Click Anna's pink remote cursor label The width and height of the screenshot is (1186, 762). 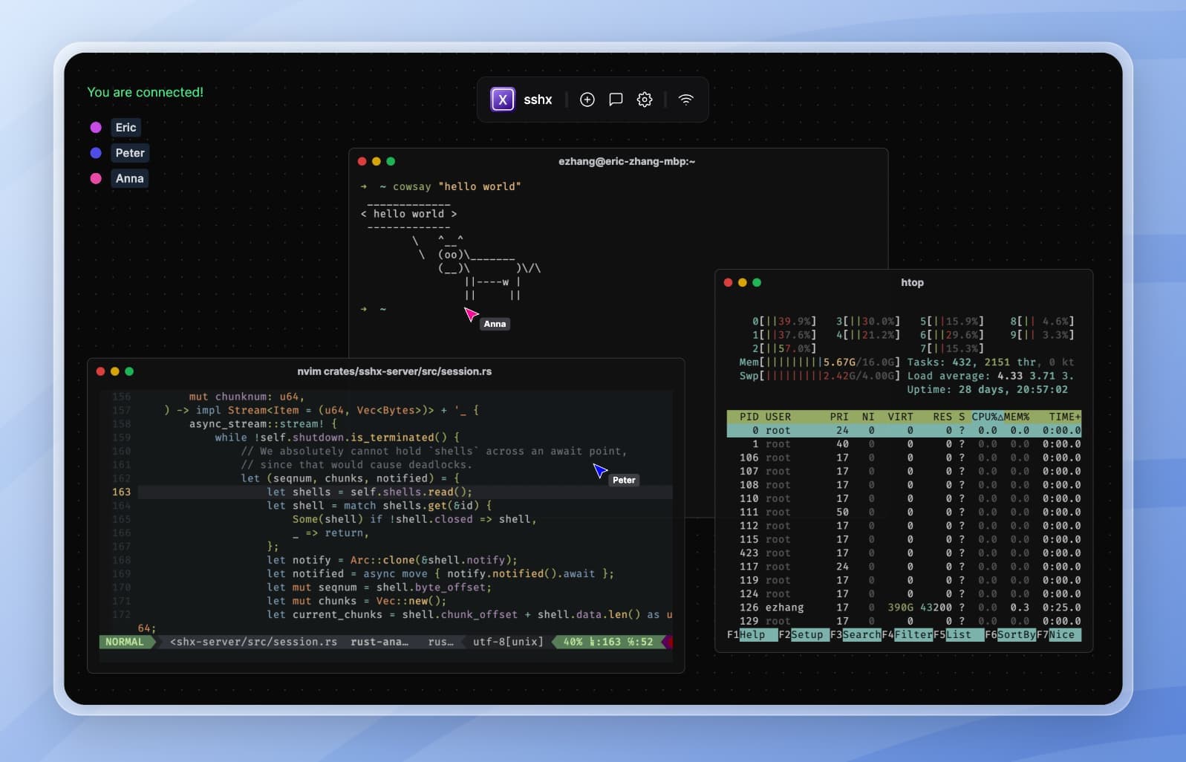pos(495,324)
